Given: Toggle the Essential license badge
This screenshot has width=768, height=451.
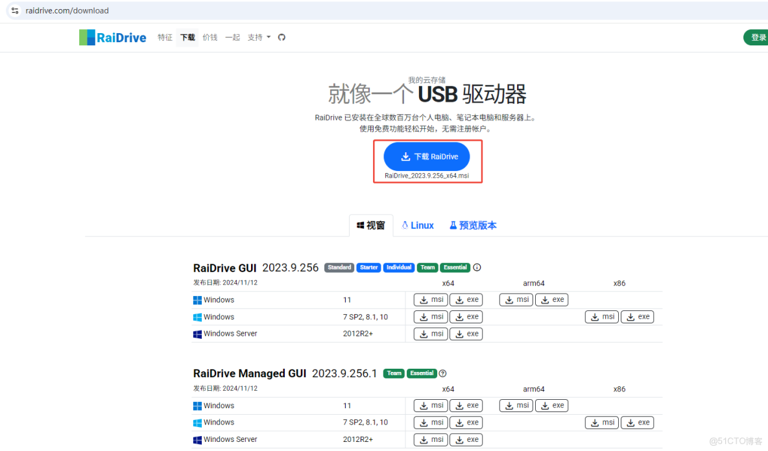Looking at the screenshot, I should click(455, 267).
